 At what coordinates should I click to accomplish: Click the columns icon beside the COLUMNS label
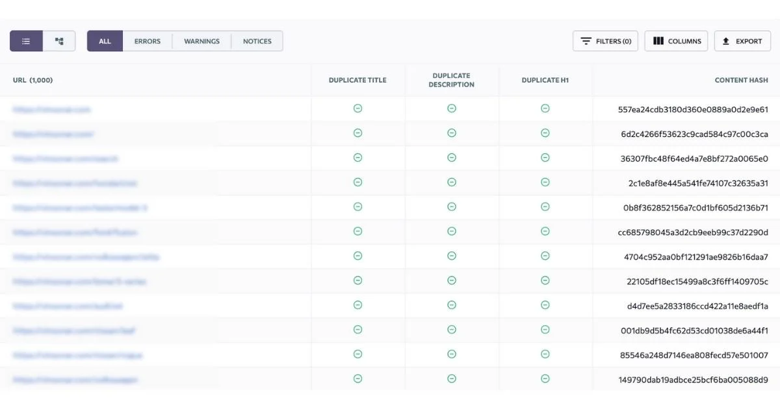(x=658, y=41)
